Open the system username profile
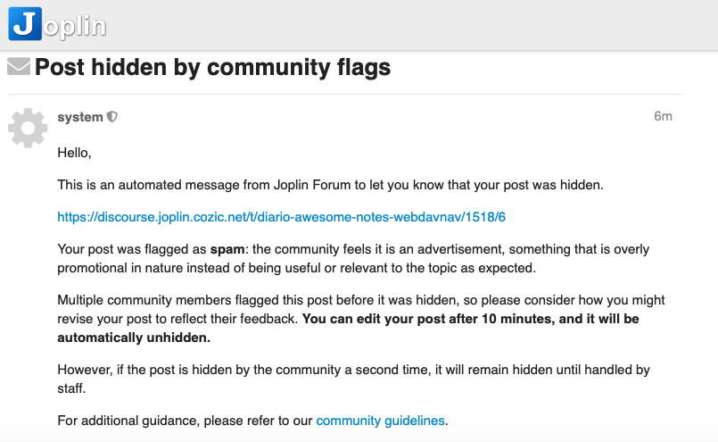This screenshot has height=442, width=718. (x=79, y=117)
